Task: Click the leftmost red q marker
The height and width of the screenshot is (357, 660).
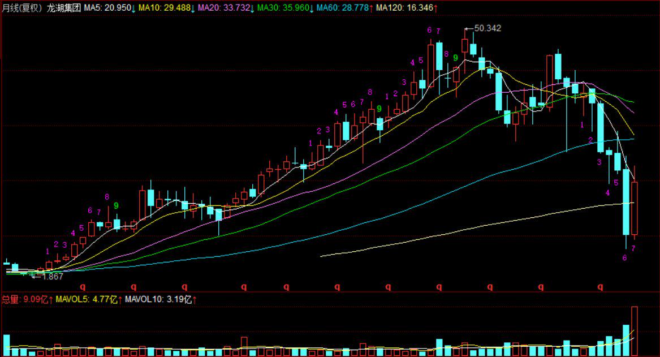Action: 83,286
